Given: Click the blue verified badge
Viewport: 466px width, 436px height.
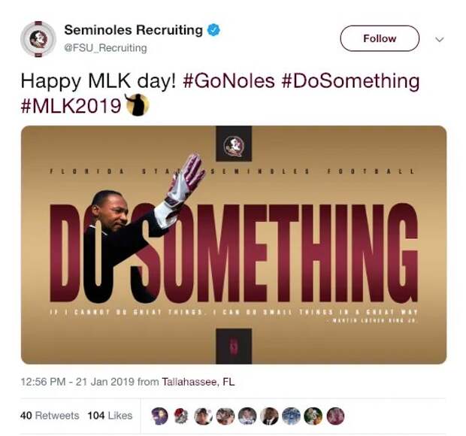Looking at the screenshot, I should point(213,30).
